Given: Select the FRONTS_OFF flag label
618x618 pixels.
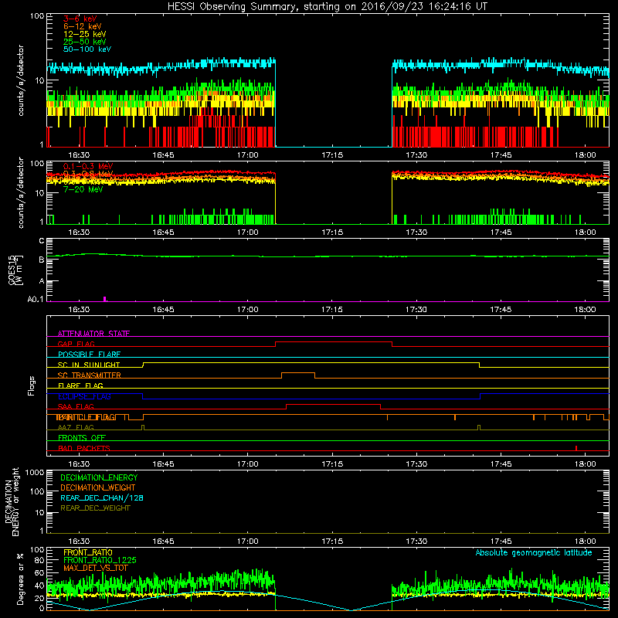Looking at the screenshot, I should pos(82,438).
